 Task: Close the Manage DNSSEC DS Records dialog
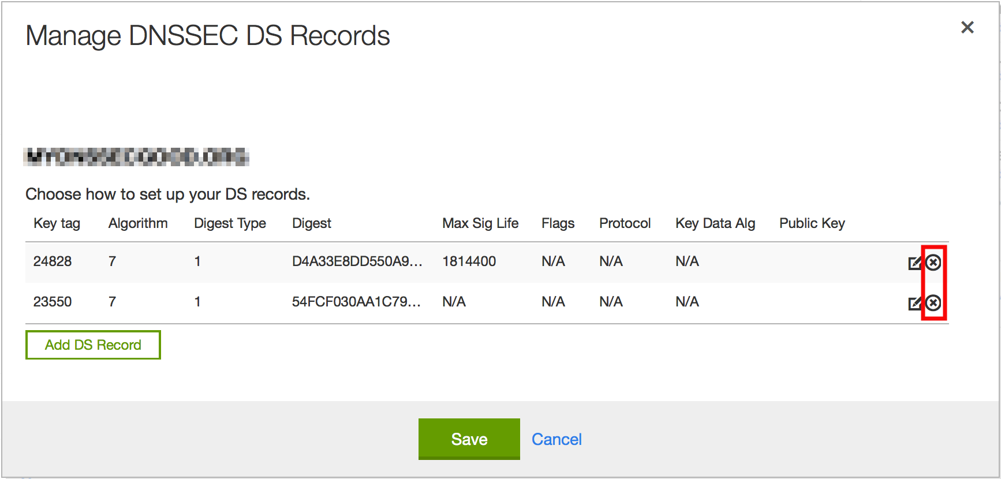pos(968,27)
